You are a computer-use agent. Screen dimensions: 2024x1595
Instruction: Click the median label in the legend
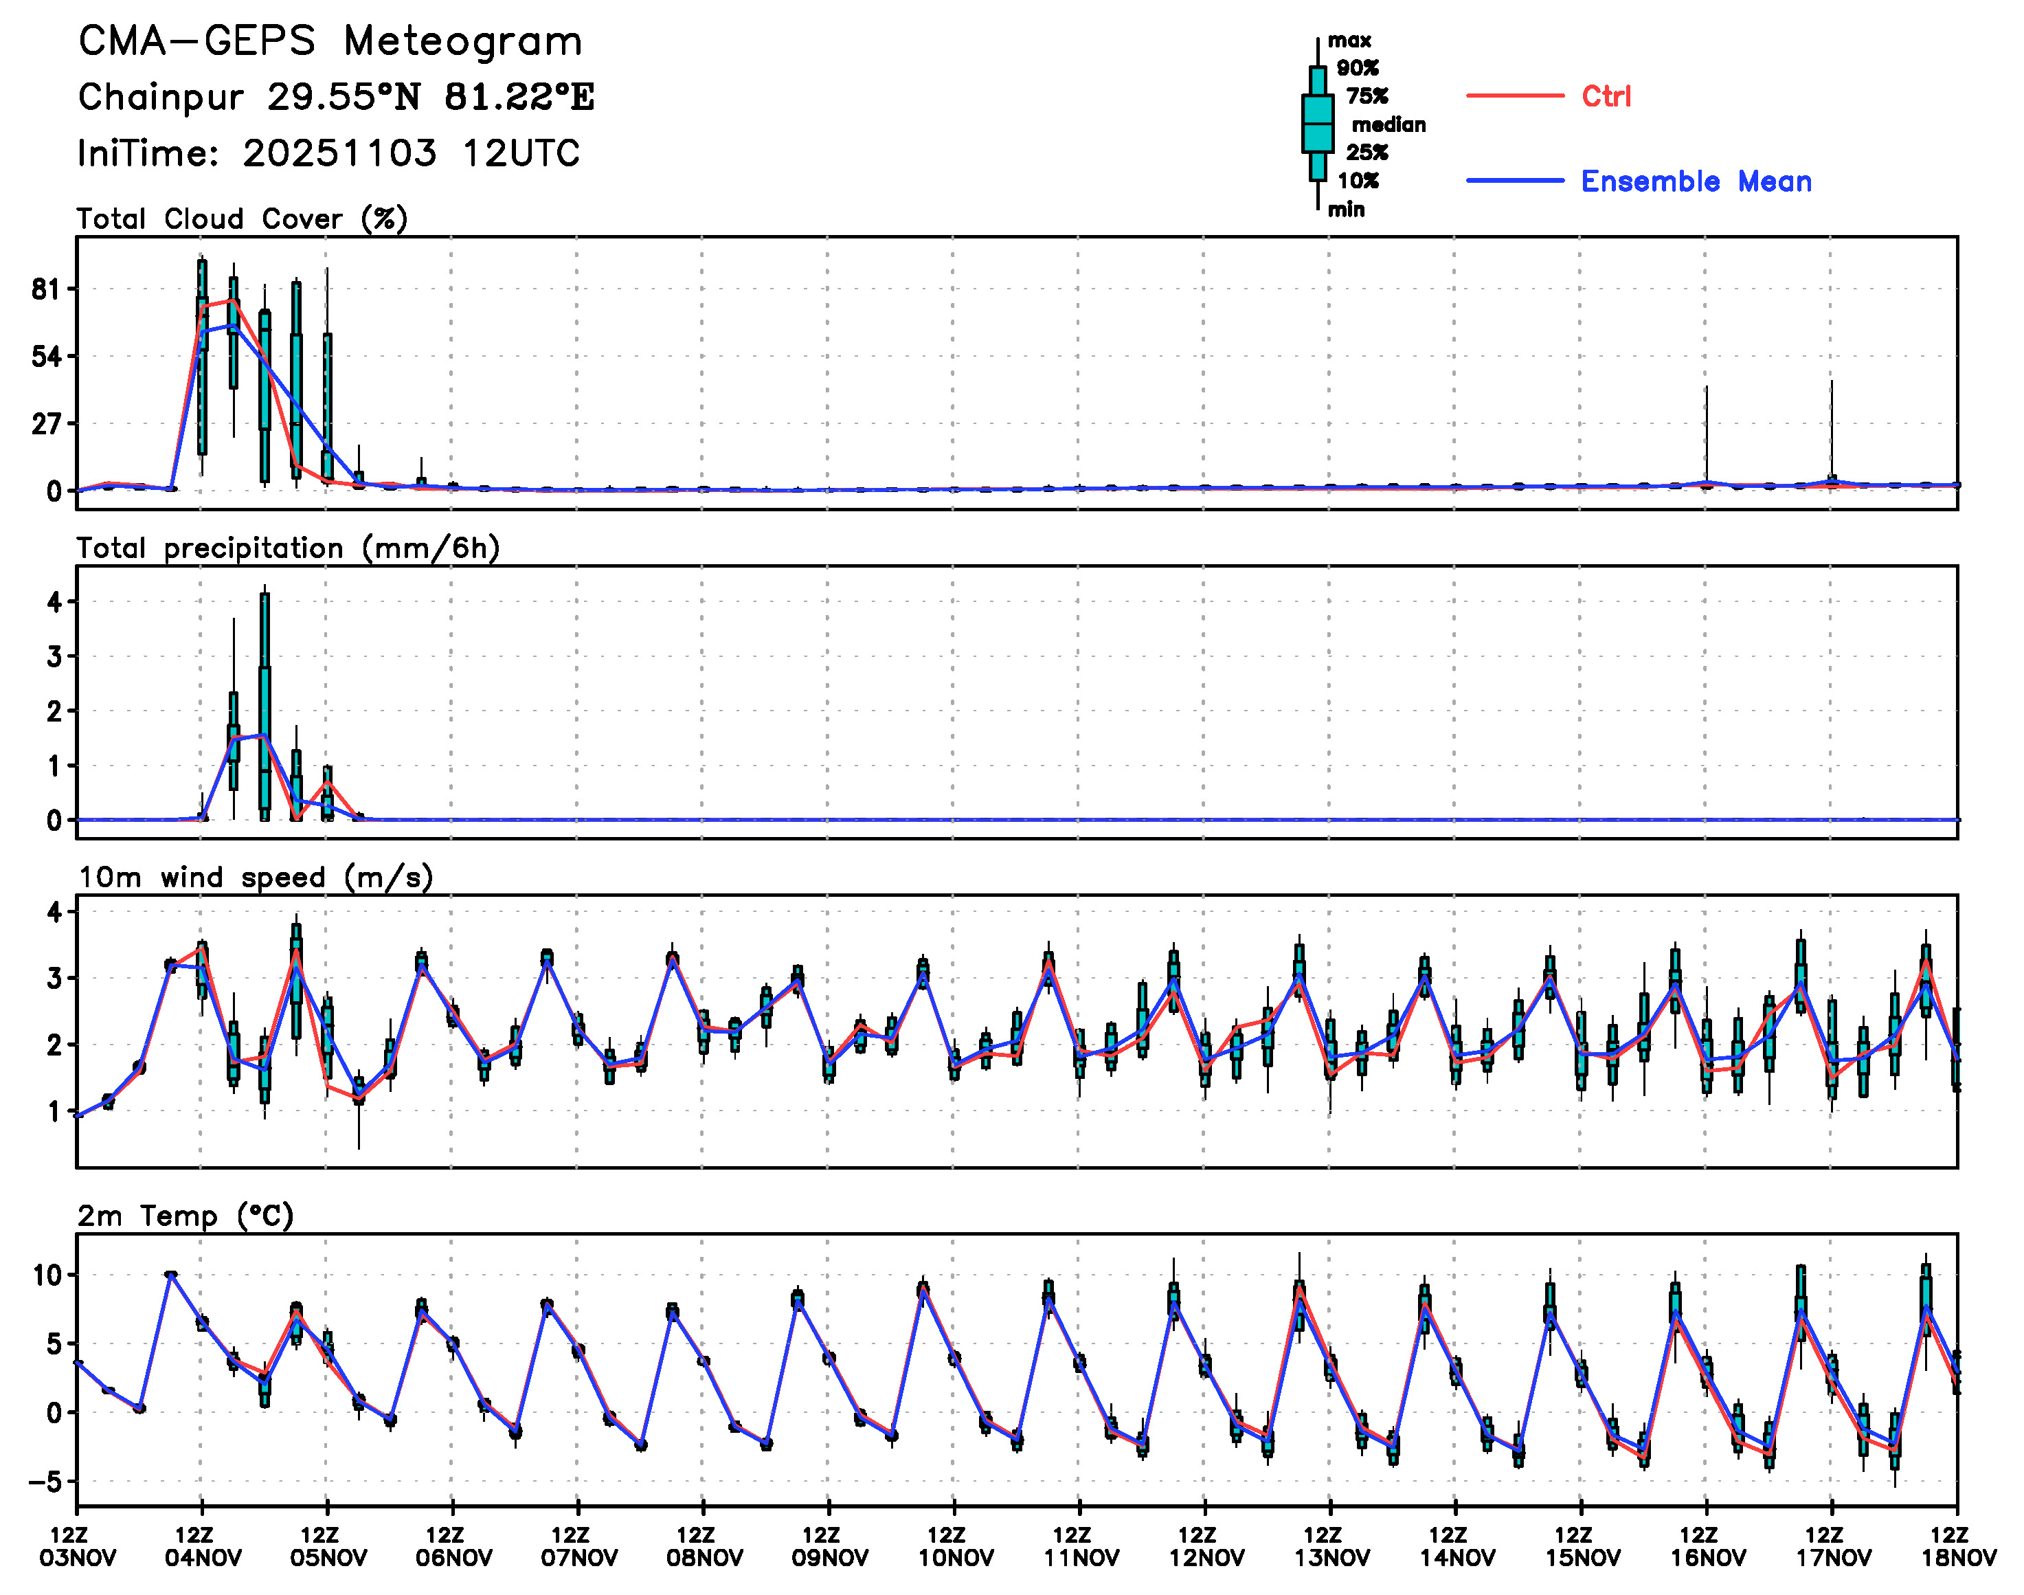click(x=1388, y=124)
